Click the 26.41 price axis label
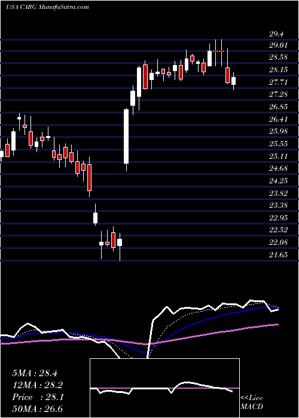Image resolution: width=299 pixels, height=418 pixels. [278, 119]
